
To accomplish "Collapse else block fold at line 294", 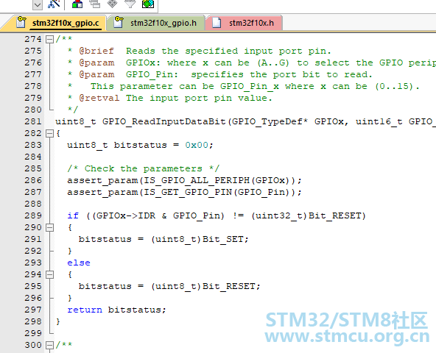I will (49, 275).
